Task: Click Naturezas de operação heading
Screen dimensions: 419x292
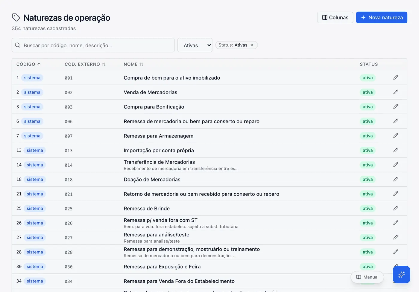Action: click(x=67, y=18)
